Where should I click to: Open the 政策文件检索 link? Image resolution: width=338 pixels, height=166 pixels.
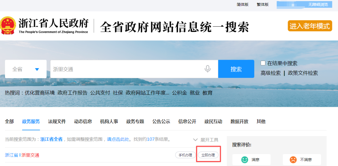[x=303, y=73]
